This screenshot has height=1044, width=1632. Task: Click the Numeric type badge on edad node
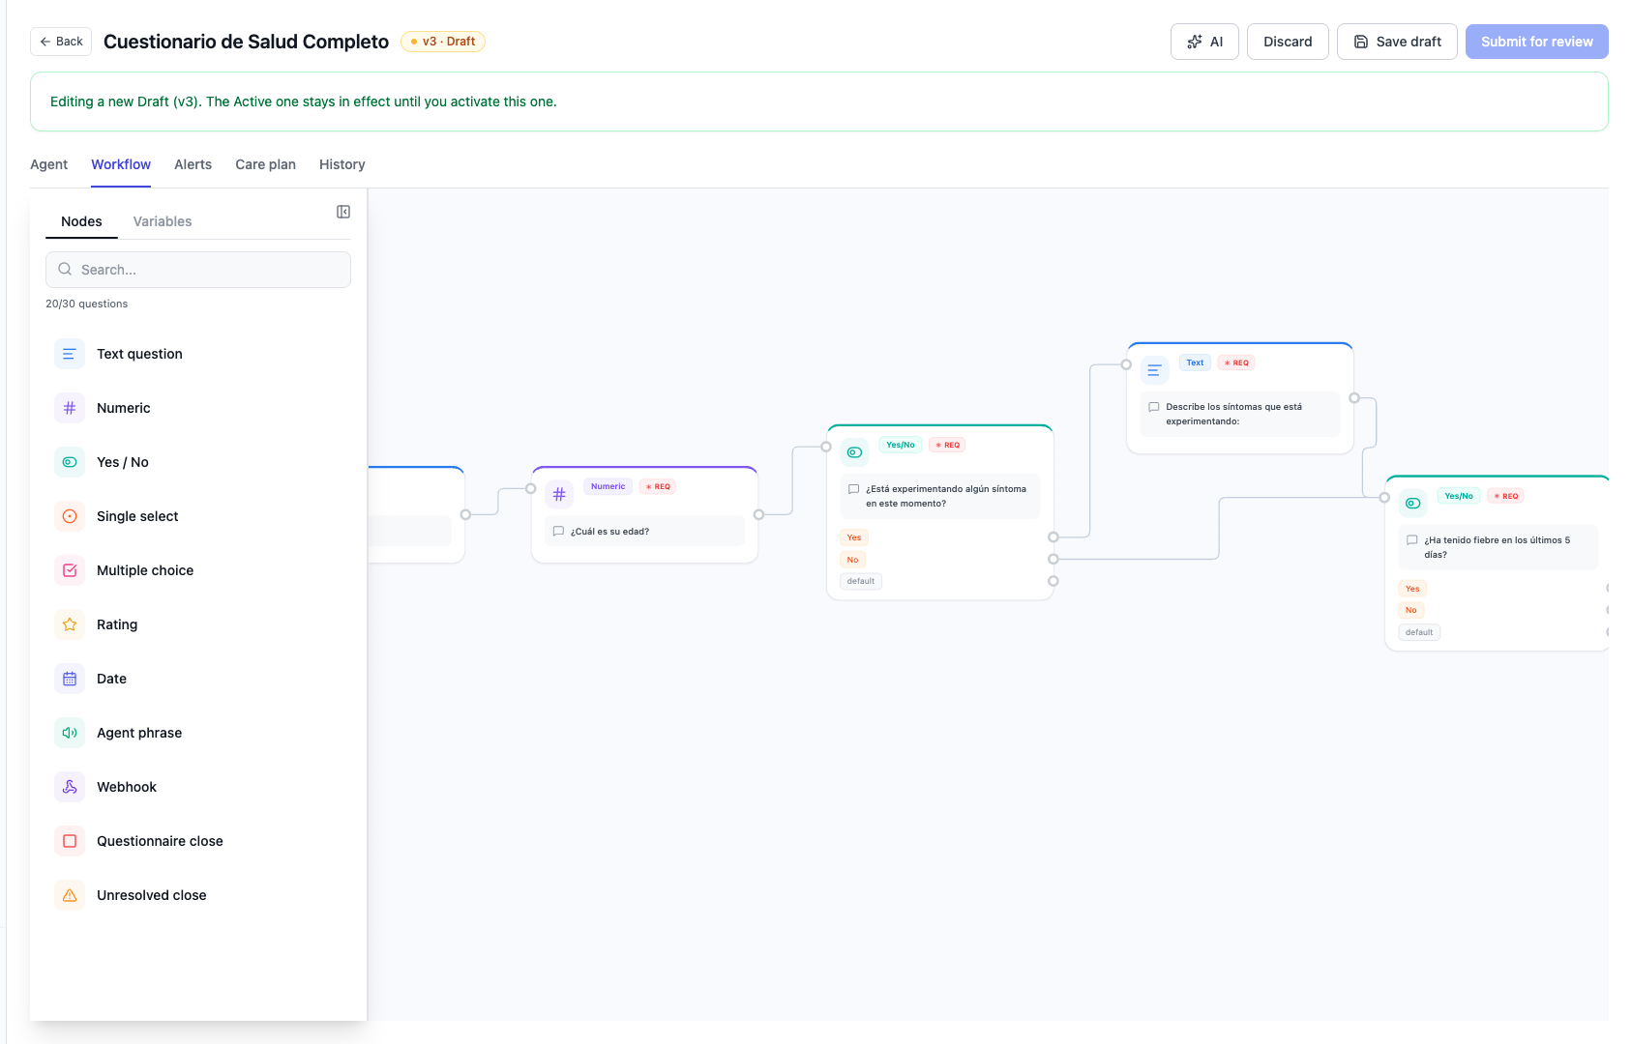click(x=608, y=486)
